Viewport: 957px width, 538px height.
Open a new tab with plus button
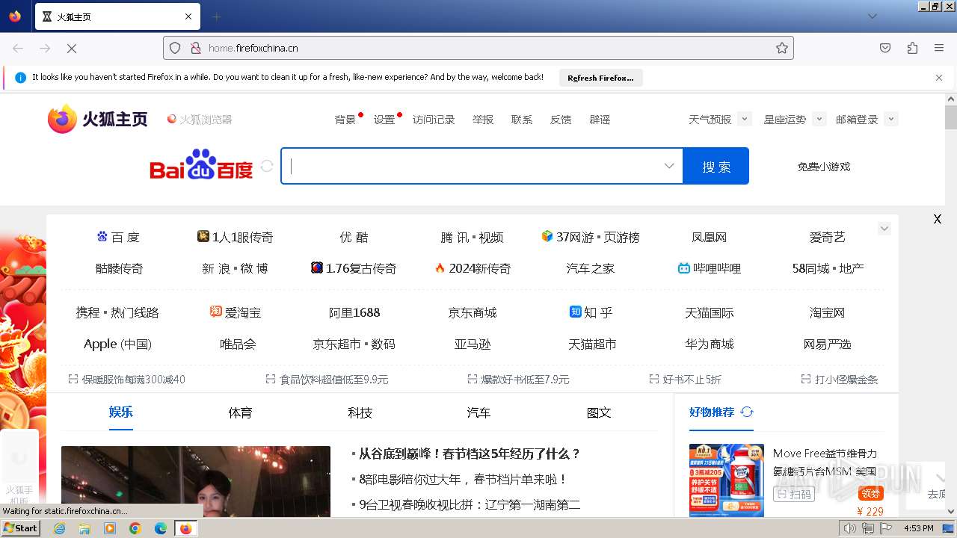point(216,16)
